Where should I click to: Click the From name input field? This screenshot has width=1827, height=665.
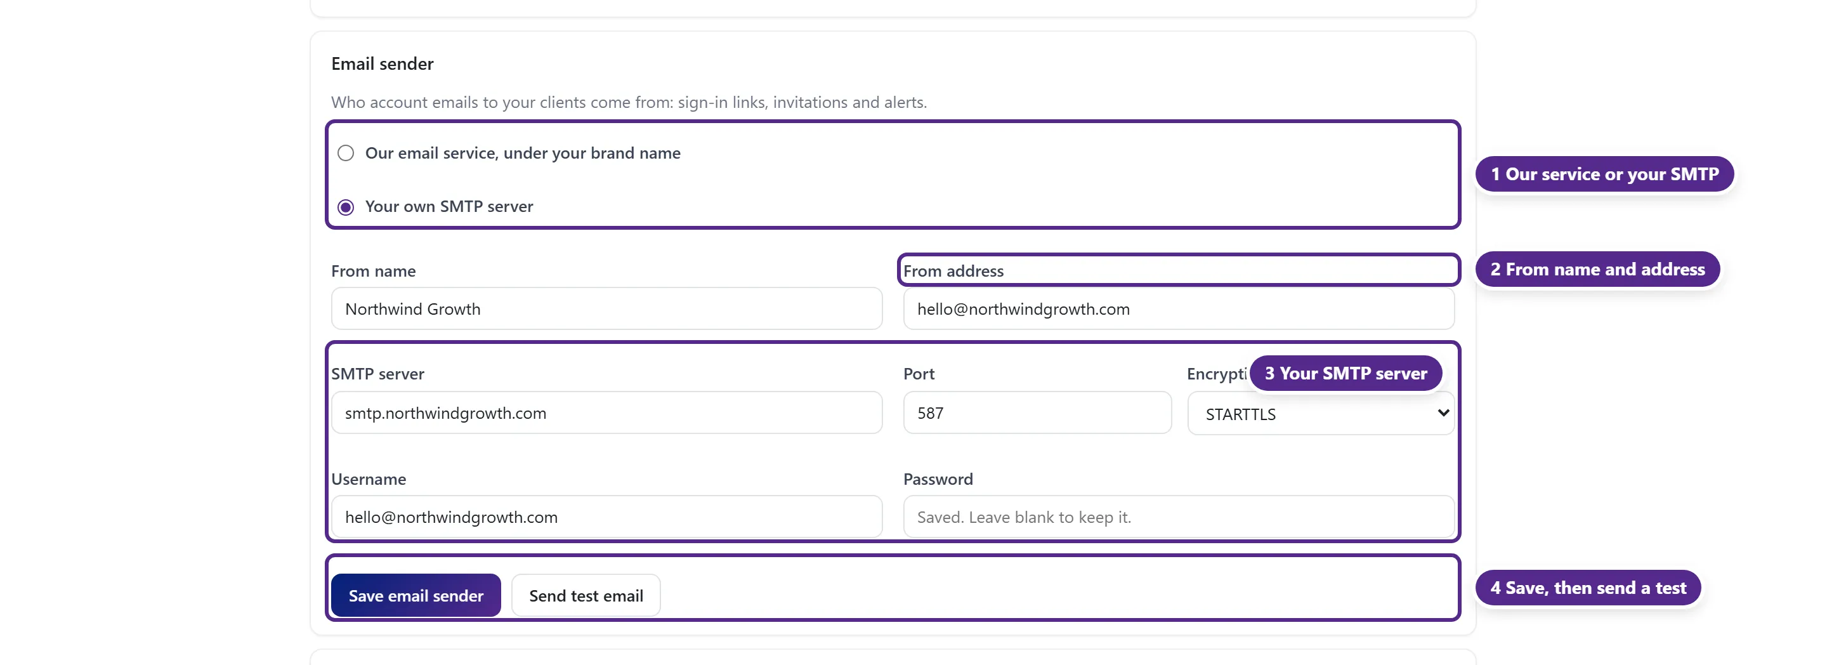606,309
